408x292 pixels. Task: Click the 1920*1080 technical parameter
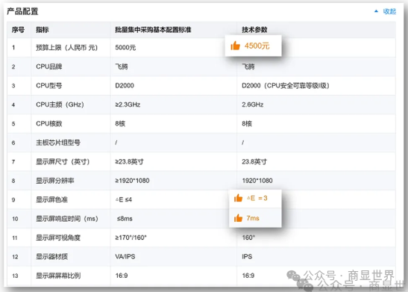pyautogui.click(x=257, y=181)
